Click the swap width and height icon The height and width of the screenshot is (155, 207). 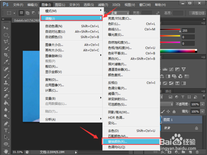(x=158, y=13)
